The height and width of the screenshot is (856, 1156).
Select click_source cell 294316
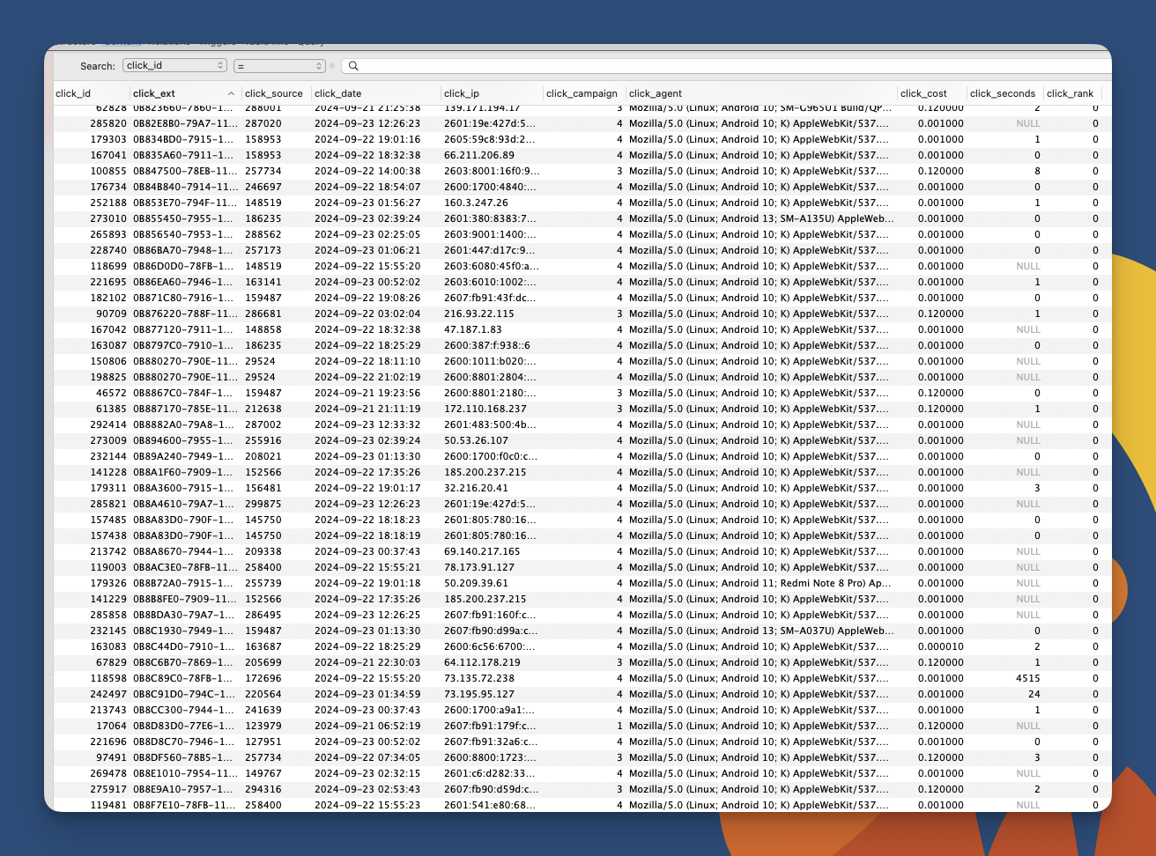[263, 789]
